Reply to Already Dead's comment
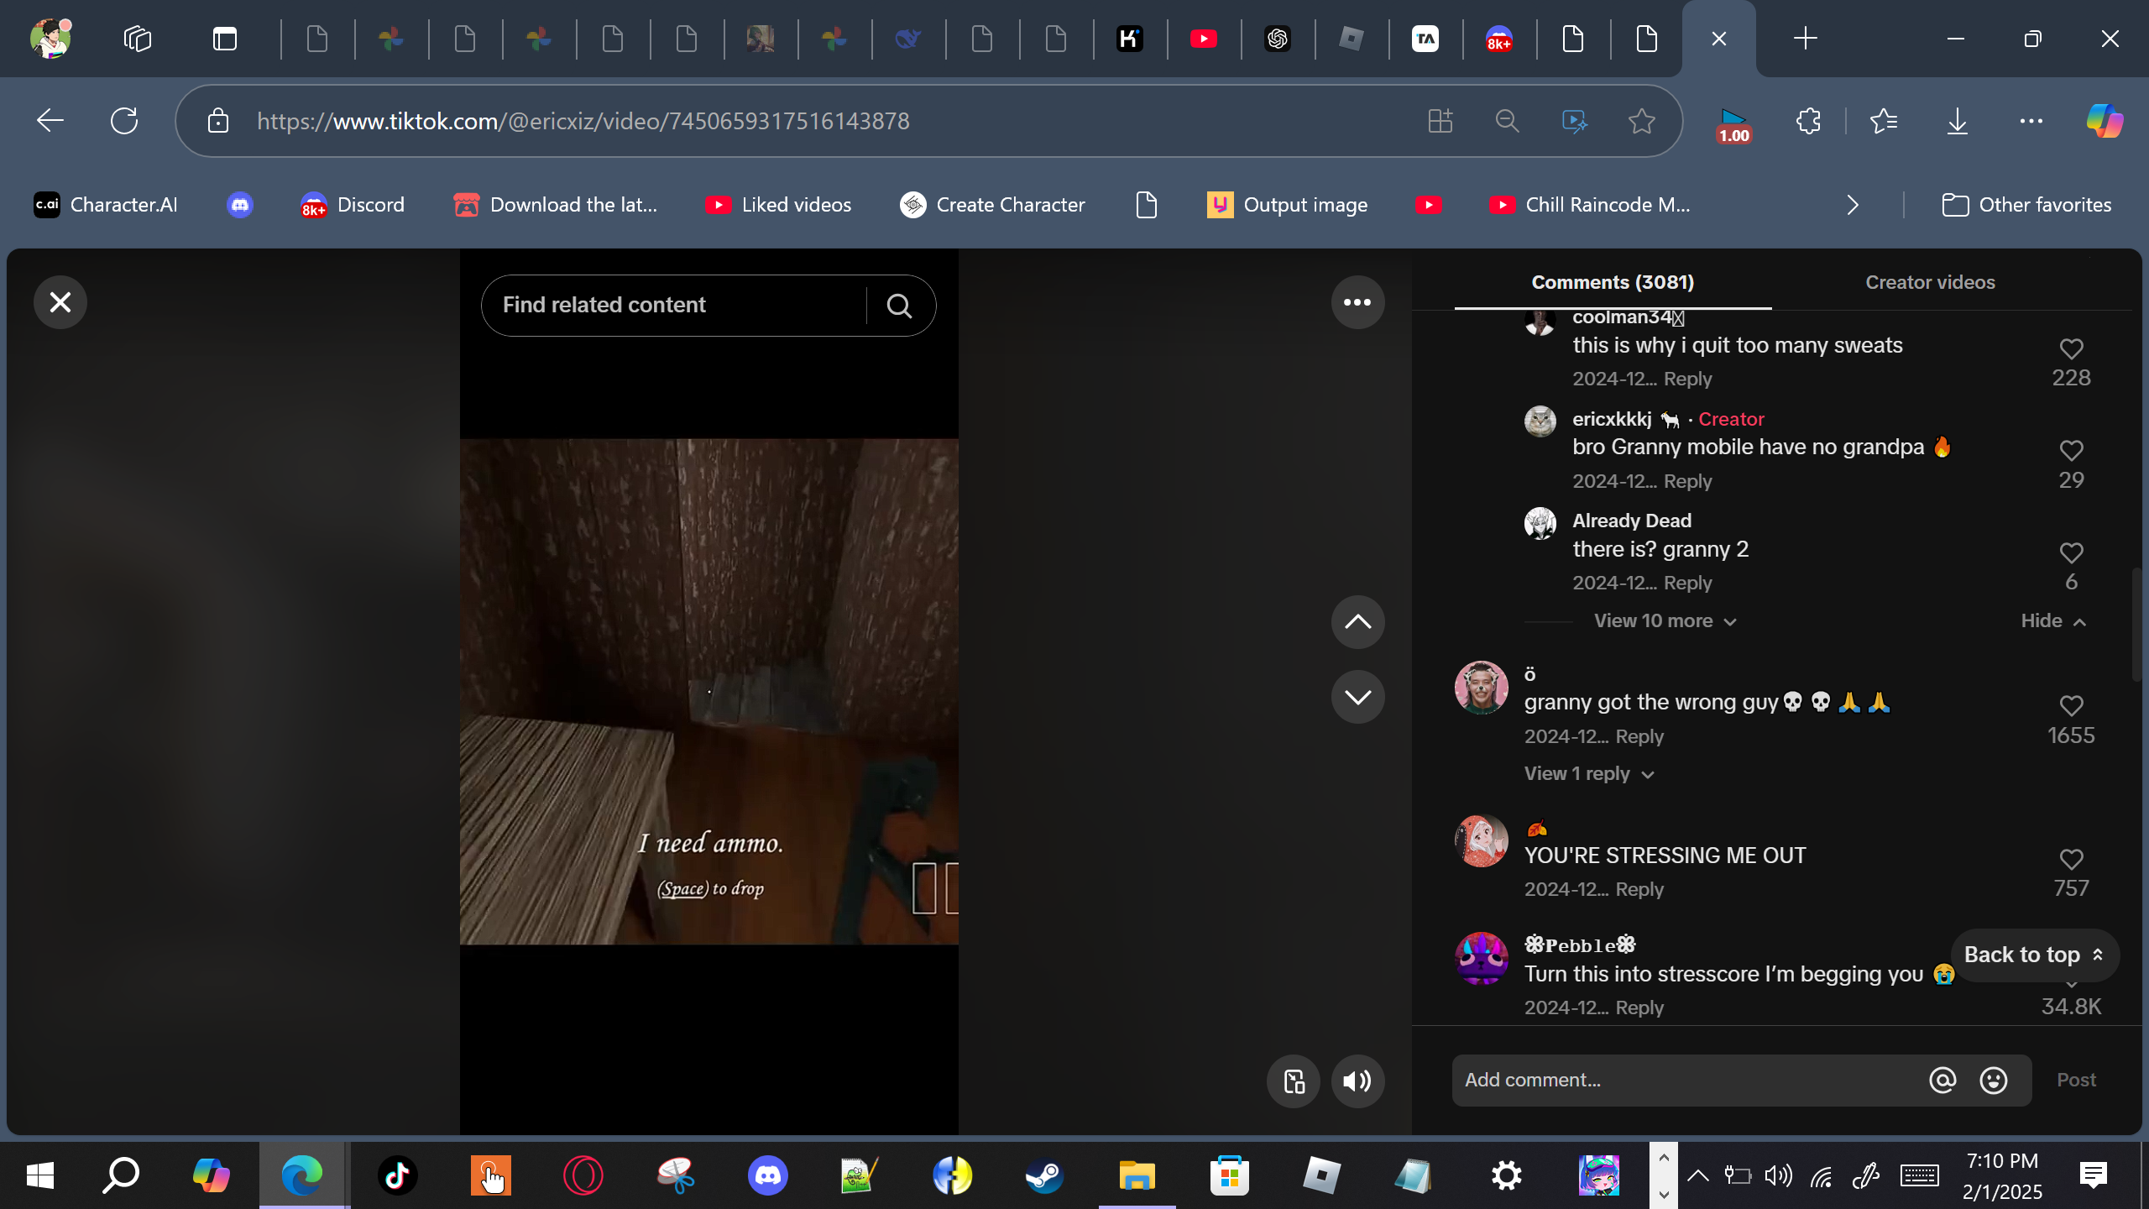This screenshot has width=2149, height=1209. pos(1686,583)
